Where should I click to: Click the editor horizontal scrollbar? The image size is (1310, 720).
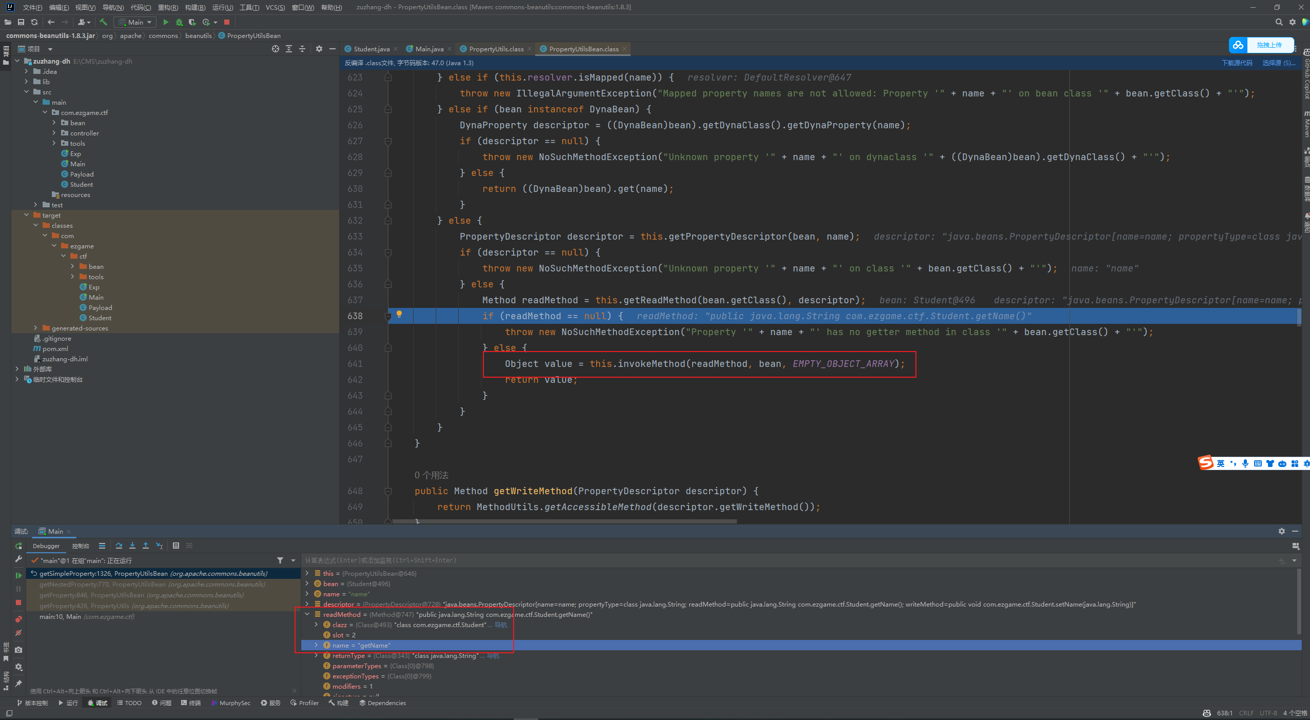tap(564, 521)
